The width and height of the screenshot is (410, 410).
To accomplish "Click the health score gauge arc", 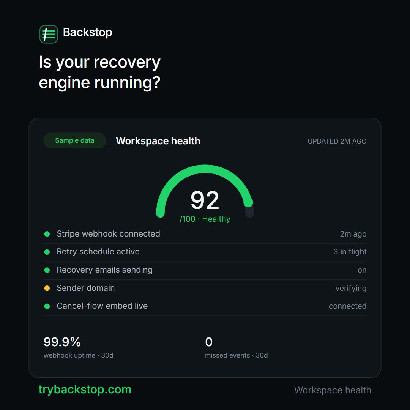I will [205, 191].
